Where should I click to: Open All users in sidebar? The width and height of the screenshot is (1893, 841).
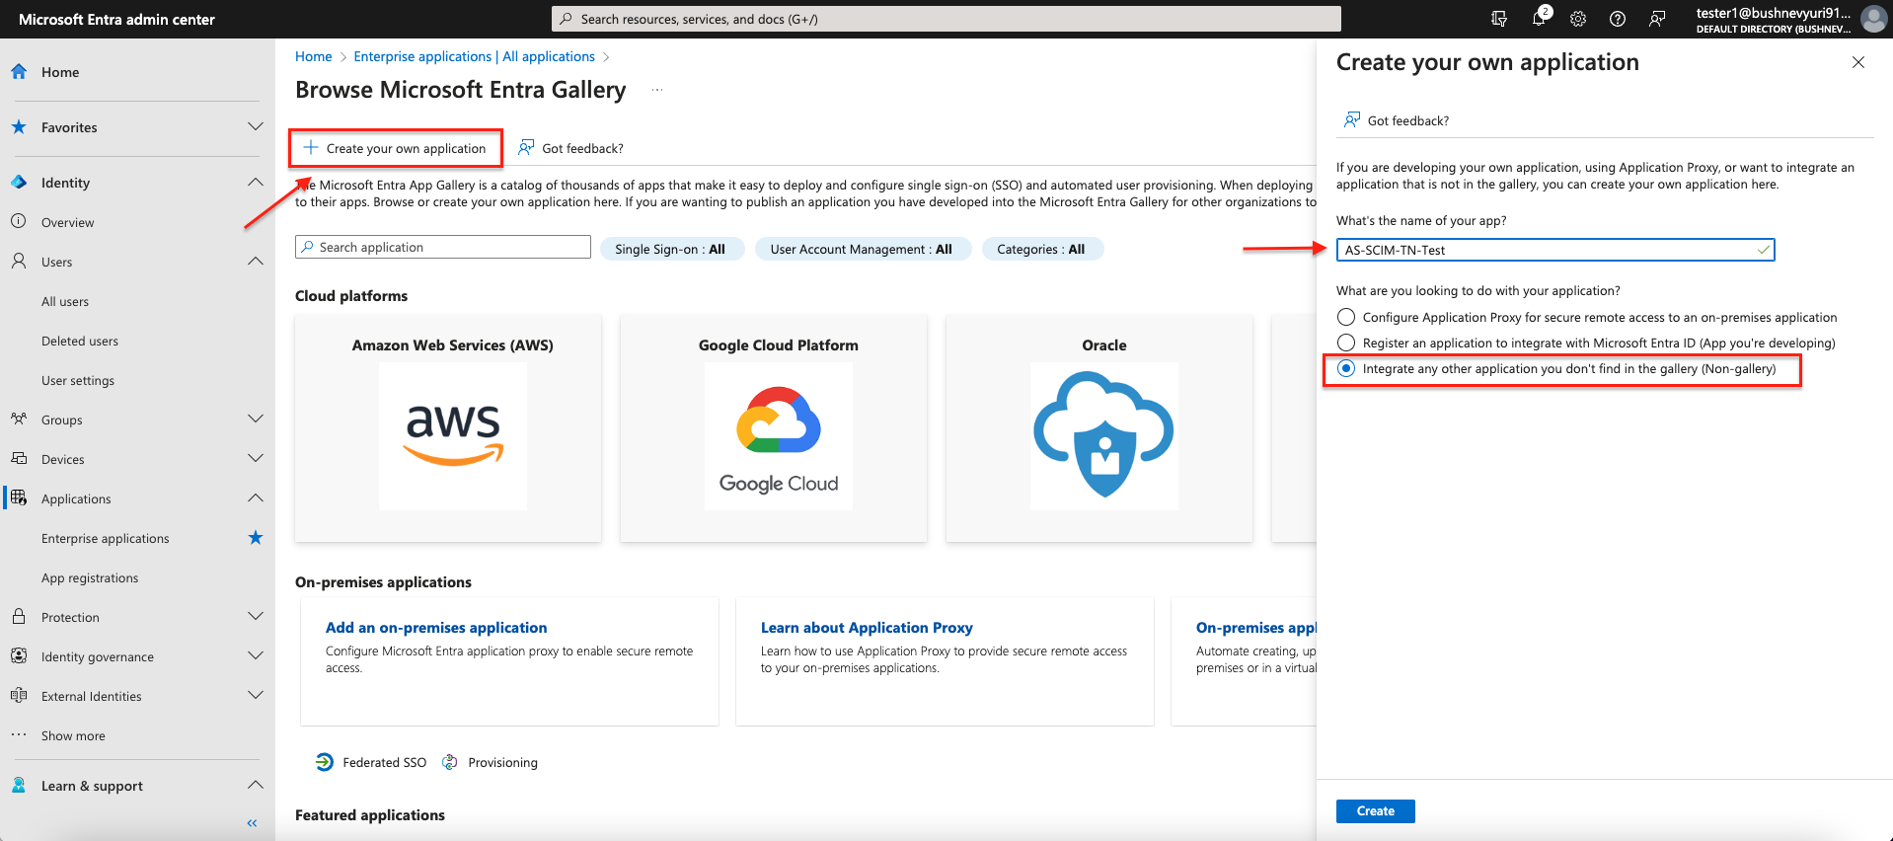pyautogui.click(x=65, y=301)
